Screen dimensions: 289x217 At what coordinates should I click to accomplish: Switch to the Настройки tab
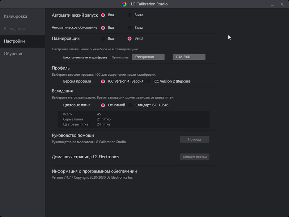click(x=14, y=41)
